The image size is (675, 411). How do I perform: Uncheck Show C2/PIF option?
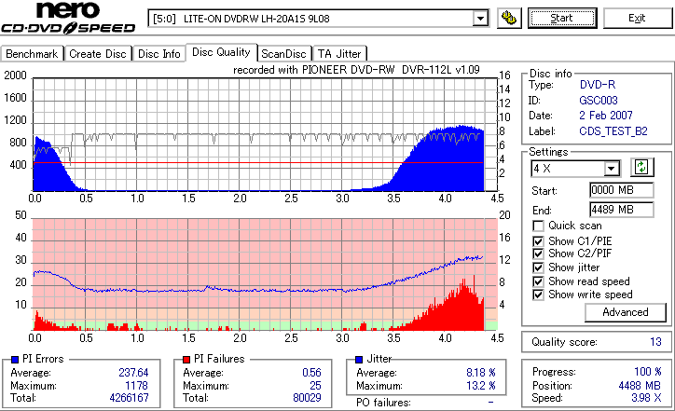(538, 253)
